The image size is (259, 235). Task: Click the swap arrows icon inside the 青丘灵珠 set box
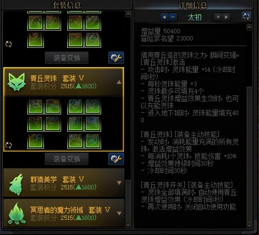8,145
